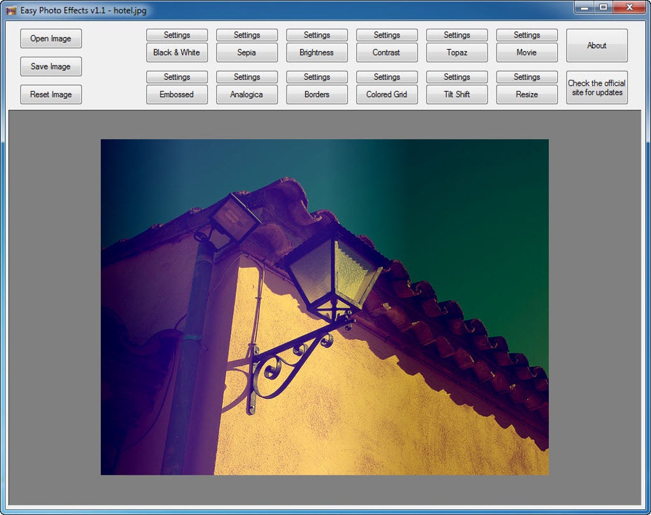Click the hotel.jpg photo preview
Viewport: 651px width, 515px height.
pyautogui.click(x=324, y=307)
